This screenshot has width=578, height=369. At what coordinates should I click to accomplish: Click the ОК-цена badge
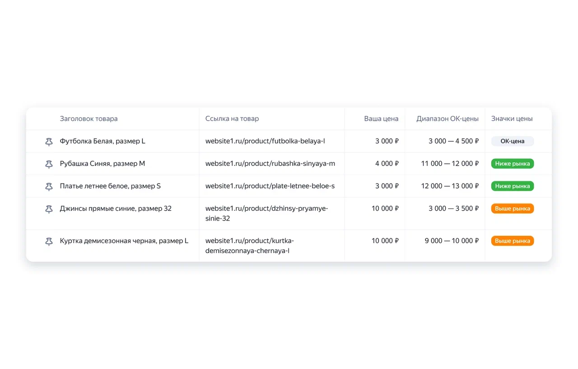[x=512, y=141]
